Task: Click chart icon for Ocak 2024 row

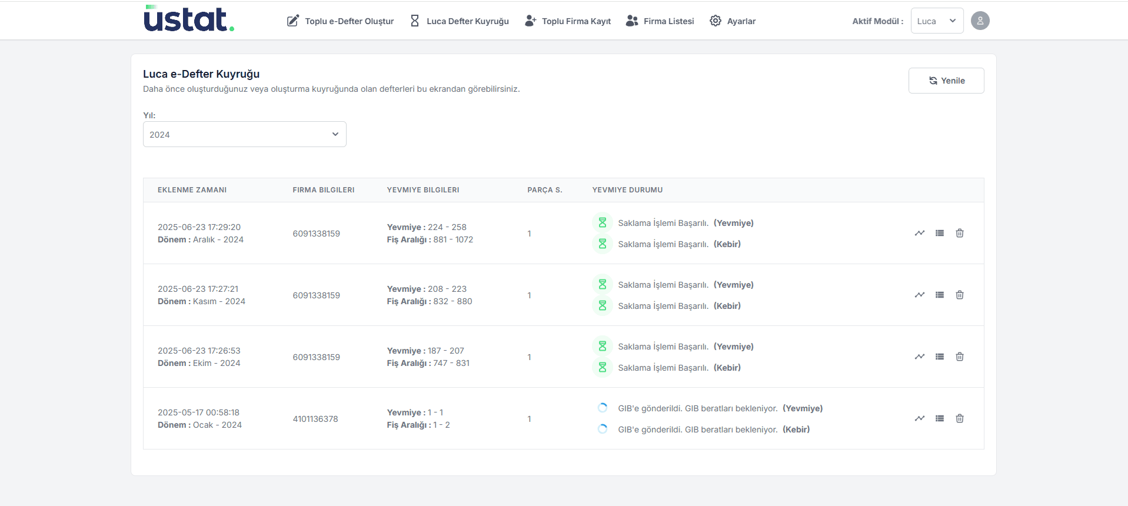Action: [x=920, y=418]
